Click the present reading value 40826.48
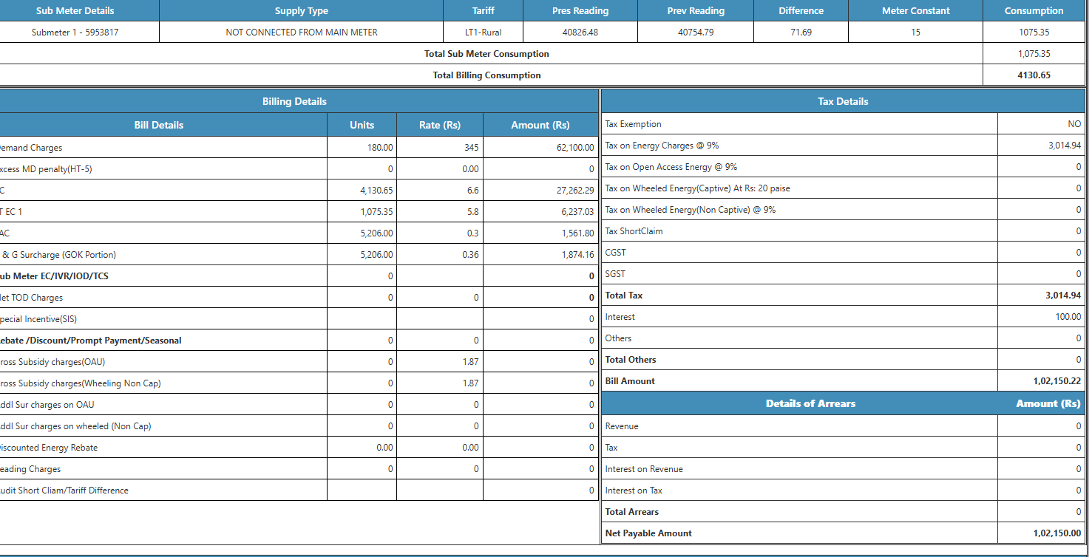 pos(580,32)
